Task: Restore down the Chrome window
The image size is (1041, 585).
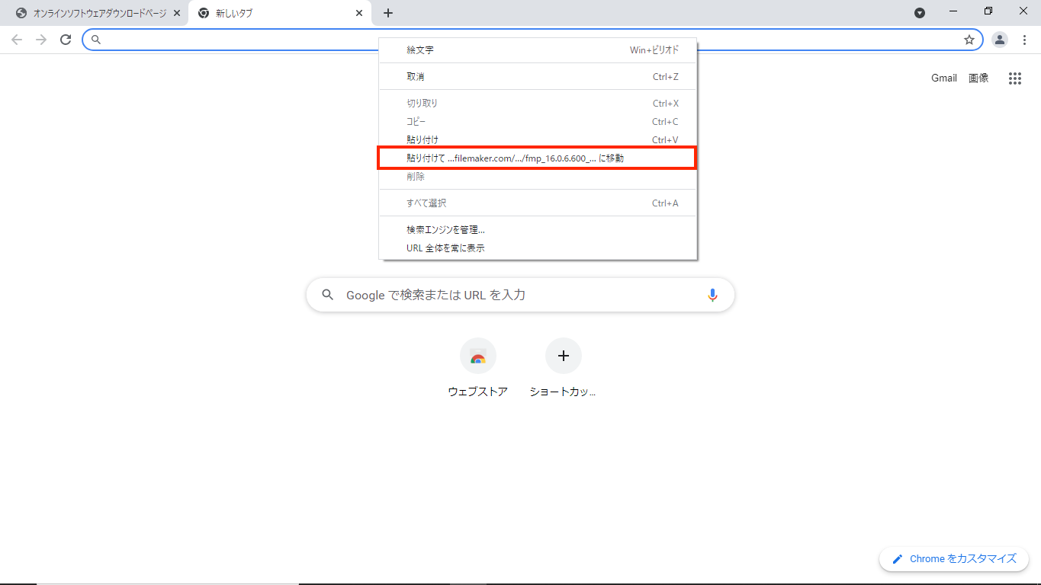Action: 988,11
